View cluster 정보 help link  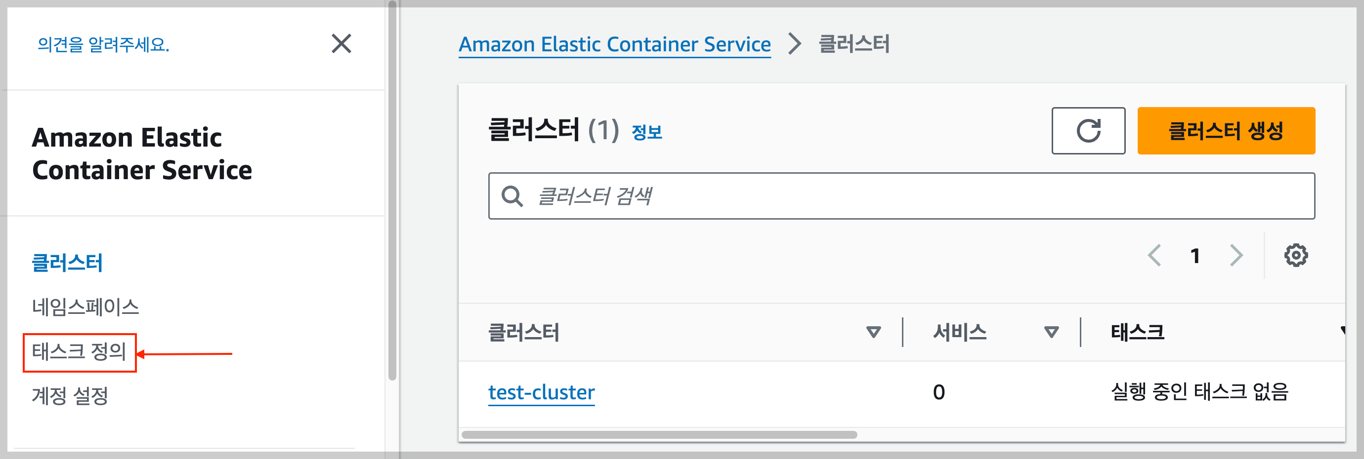coord(646,133)
